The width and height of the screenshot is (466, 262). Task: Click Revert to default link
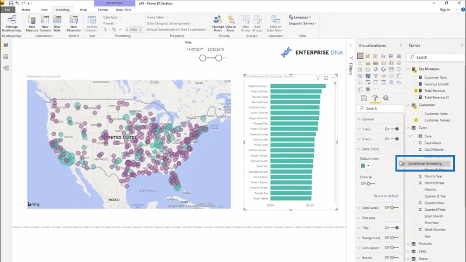coord(386,196)
